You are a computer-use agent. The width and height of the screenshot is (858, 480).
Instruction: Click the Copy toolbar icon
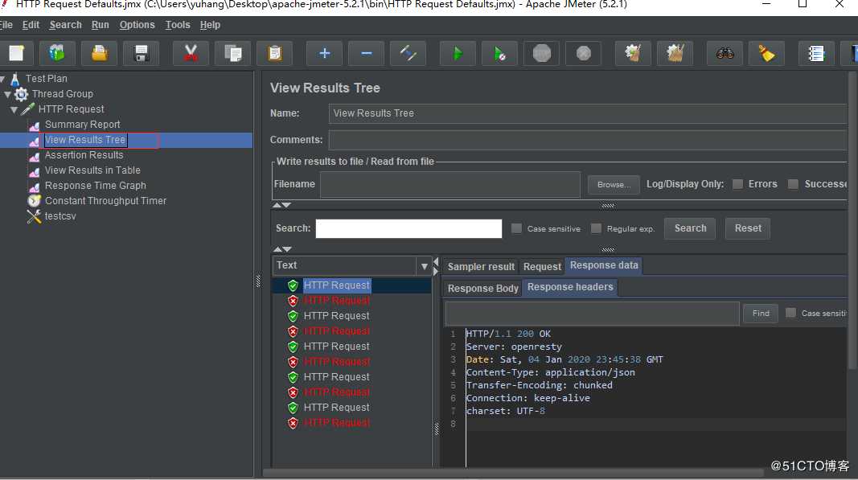point(232,53)
